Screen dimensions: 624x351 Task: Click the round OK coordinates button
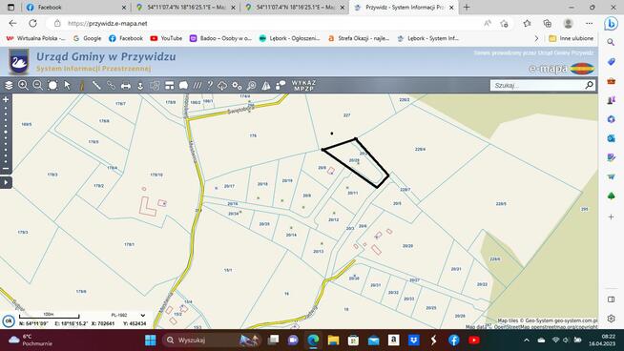9,320
